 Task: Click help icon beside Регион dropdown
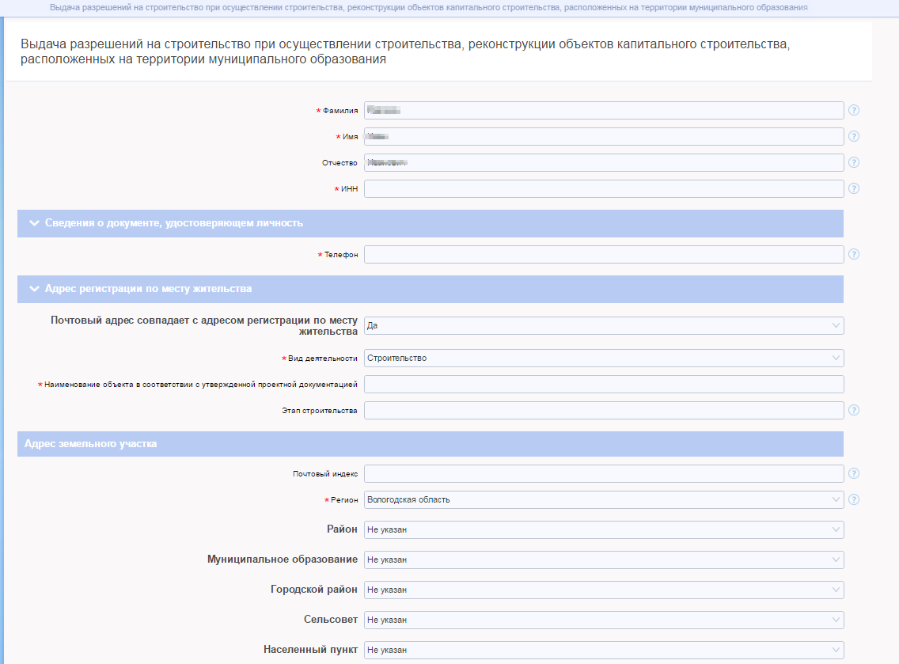(x=854, y=499)
